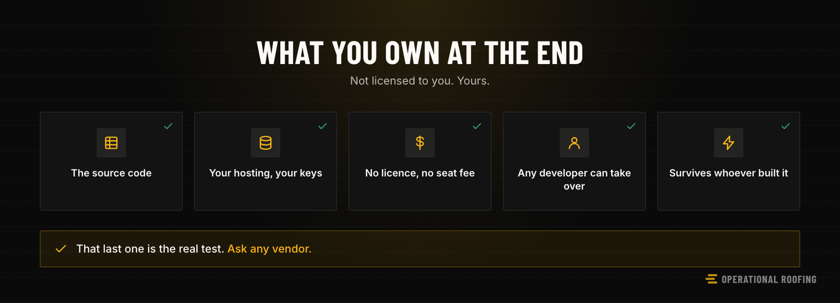Select the Operational Roofing brand text
The image size is (840, 303).
[x=769, y=279]
